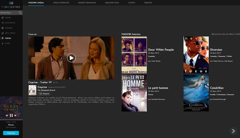The image size is (240, 138).
Task: Open the Arts Visuels sidebar icon
Action: point(2,33)
